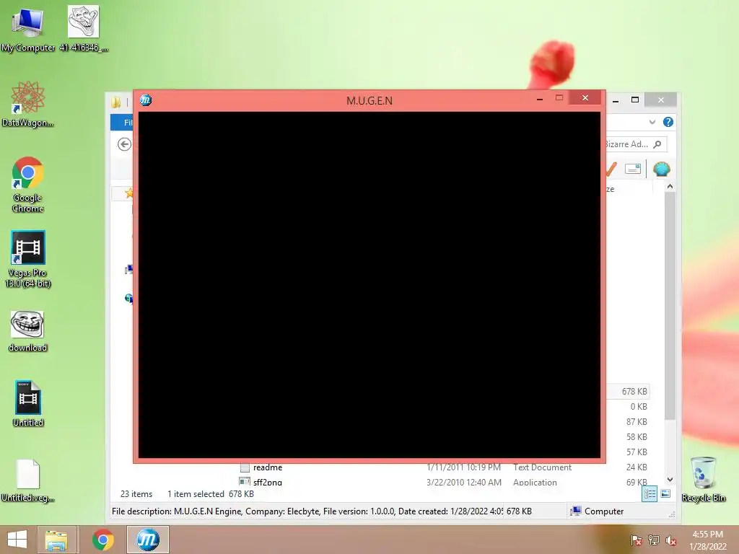
Task: Open Vegas Pro 13.0 (64-bit) shortcut
Action: click(28, 259)
